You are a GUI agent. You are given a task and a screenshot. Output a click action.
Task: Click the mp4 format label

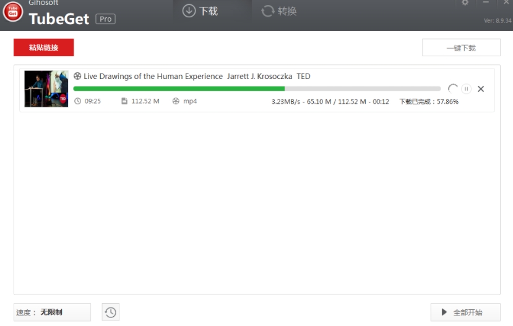coord(190,101)
